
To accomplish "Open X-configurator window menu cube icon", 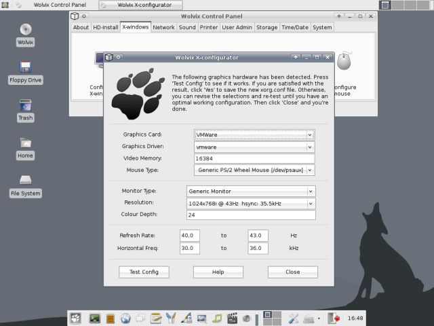I will click(x=108, y=57).
